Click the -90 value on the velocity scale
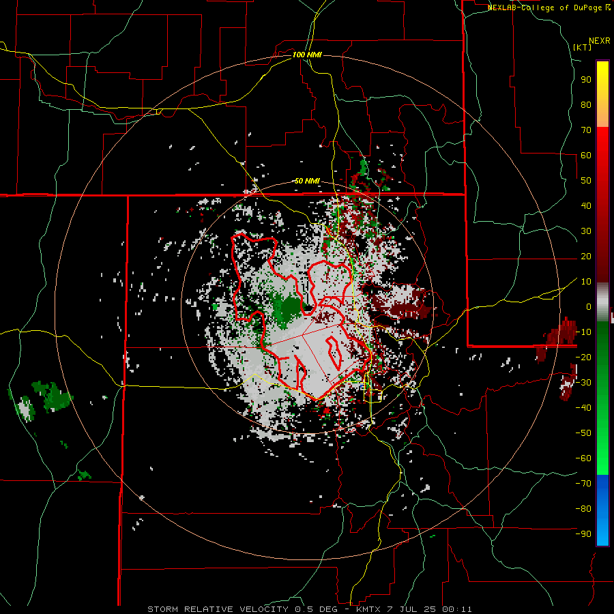 tap(583, 534)
